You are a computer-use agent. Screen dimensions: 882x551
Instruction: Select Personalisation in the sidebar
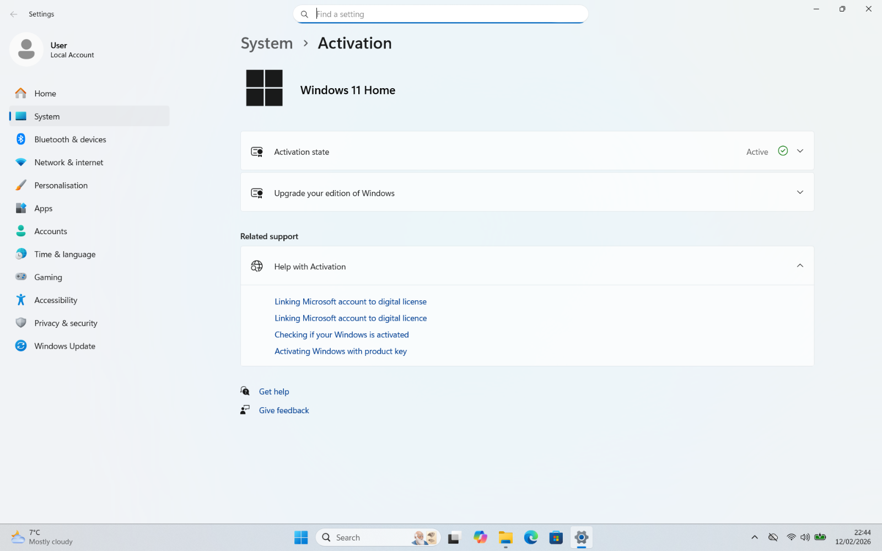point(61,186)
